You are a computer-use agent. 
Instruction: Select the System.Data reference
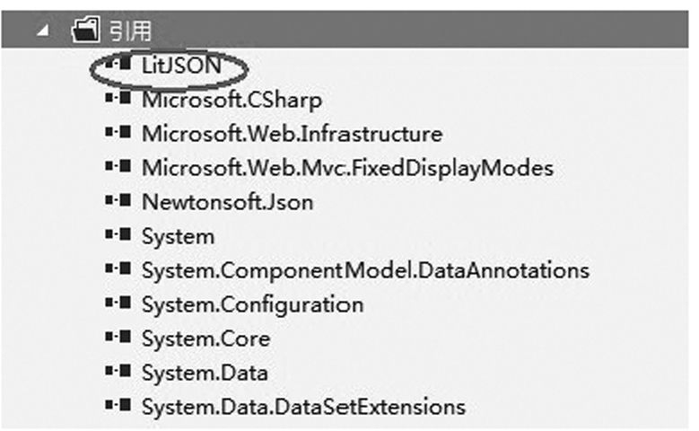205,373
